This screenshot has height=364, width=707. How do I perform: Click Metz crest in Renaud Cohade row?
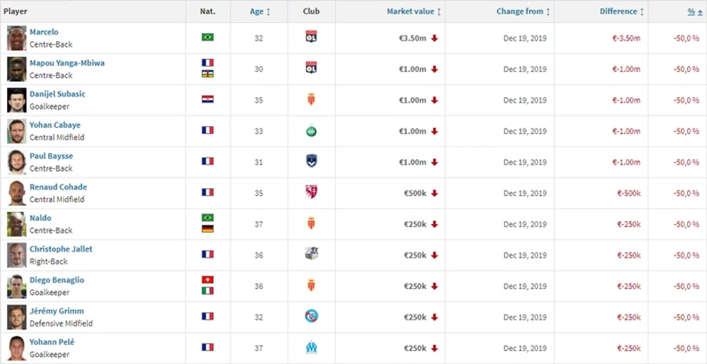point(311,192)
